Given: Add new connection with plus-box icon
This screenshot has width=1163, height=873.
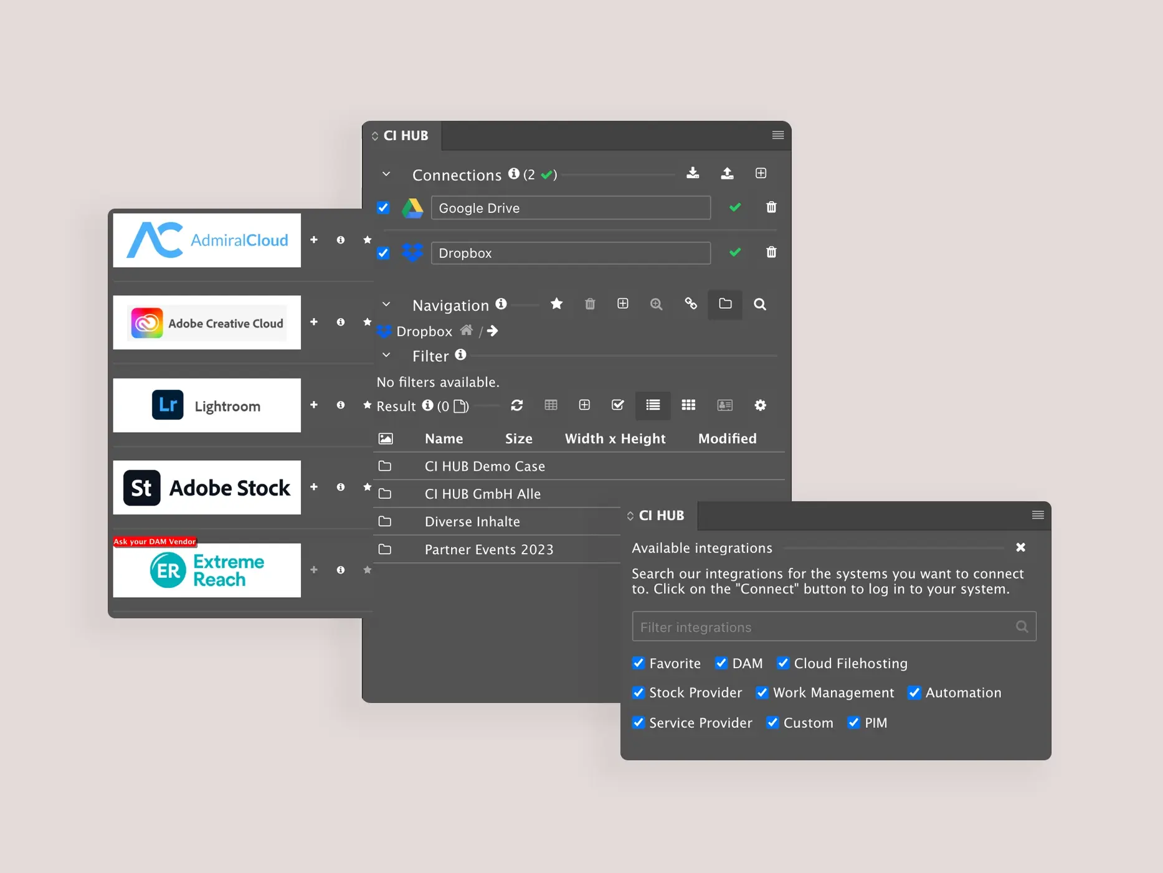Looking at the screenshot, I should click(761, 173).
